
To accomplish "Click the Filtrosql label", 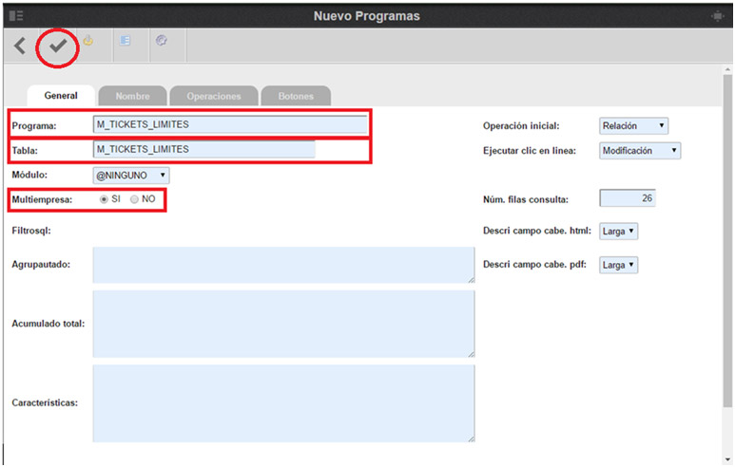I will pos(31,231).
